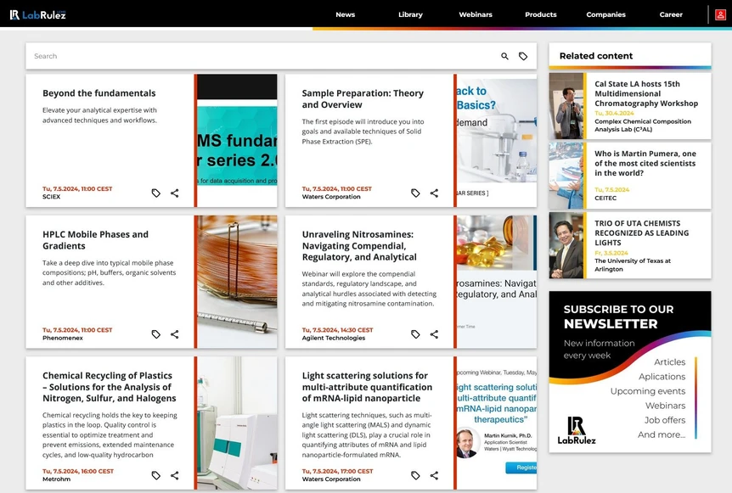Click the Subscribe to our Newsletter banner
The width and height of the screenshot is (732, 493).
(x=629, y=372)
